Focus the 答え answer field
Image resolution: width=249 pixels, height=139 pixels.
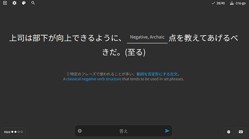click(123, 131)
